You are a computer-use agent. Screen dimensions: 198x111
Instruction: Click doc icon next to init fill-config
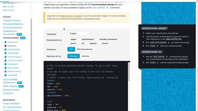168,43
